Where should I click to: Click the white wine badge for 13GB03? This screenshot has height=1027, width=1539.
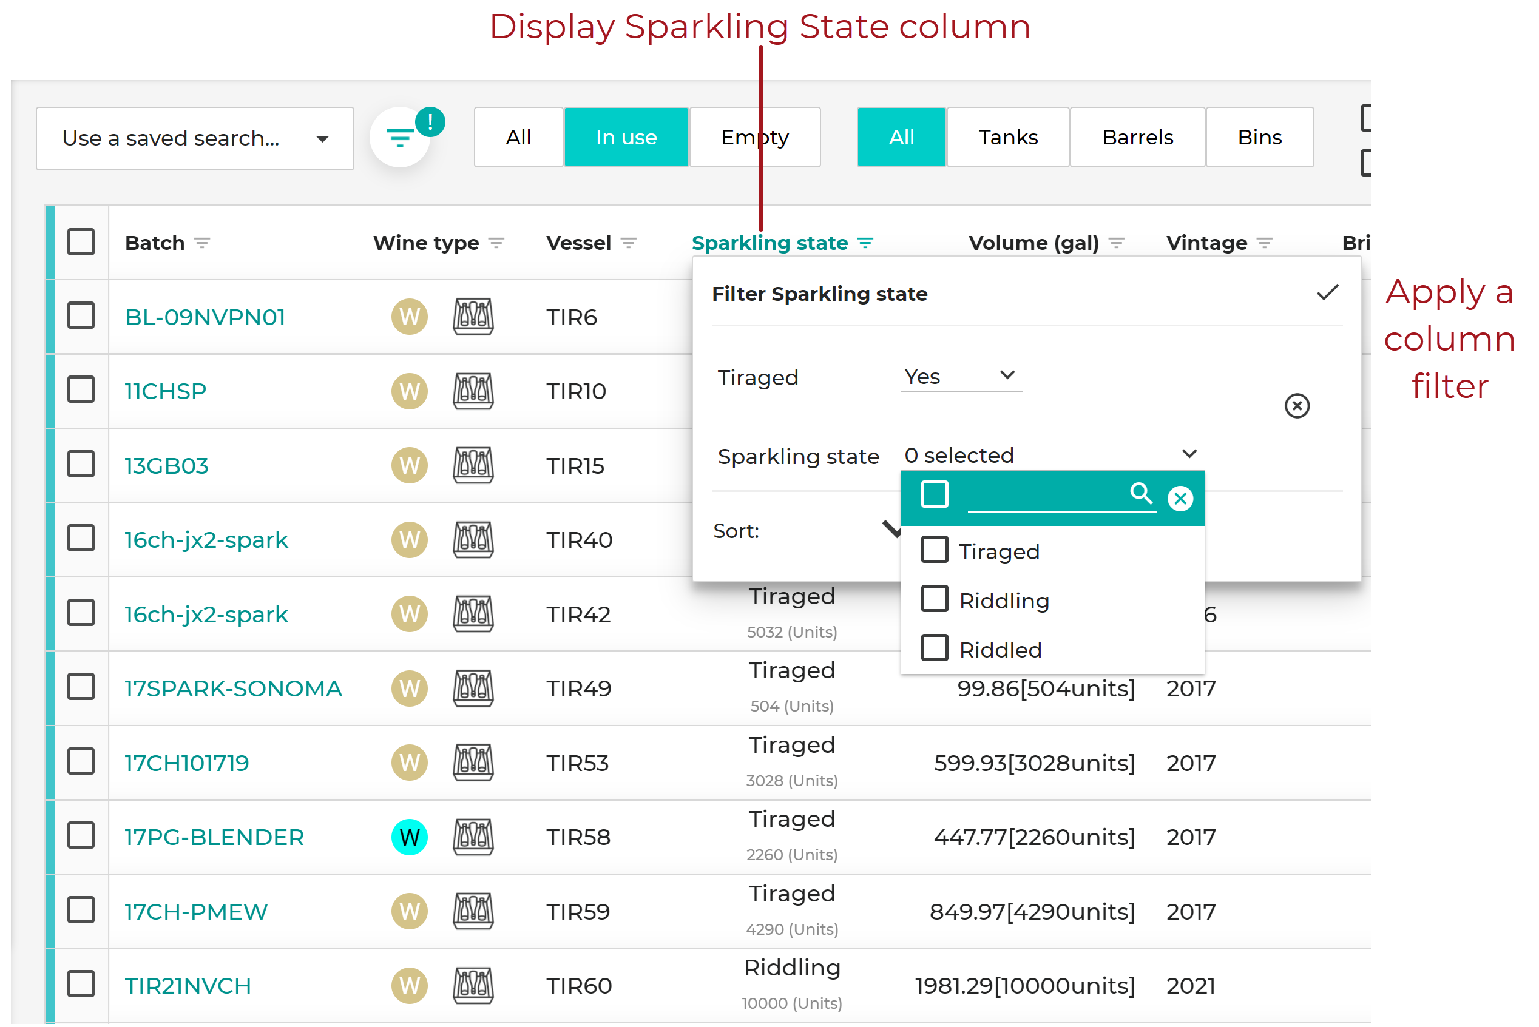click(410, 466)
